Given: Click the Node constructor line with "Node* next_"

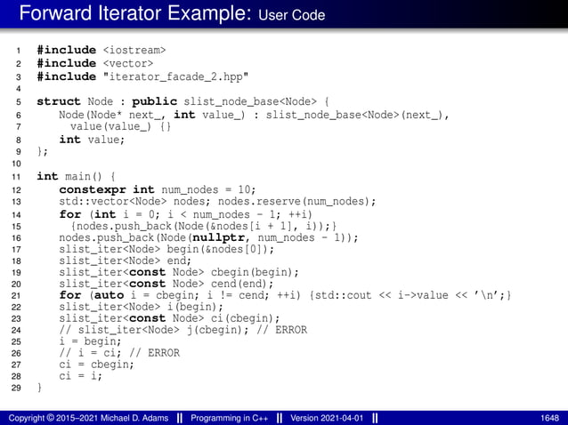Looking at the screenshot, I should click(254, 115).
